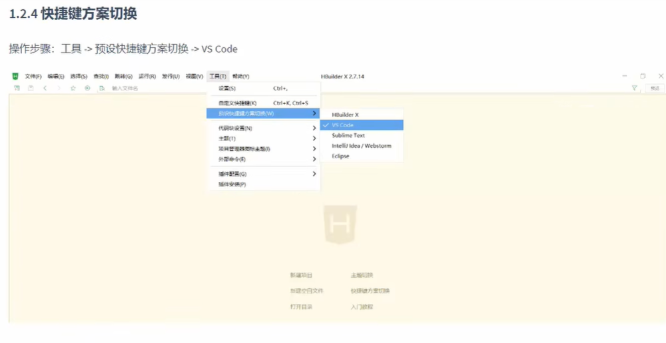Click the 新建项目 welcome link
666x343 pixels.
tap(301, 276)
